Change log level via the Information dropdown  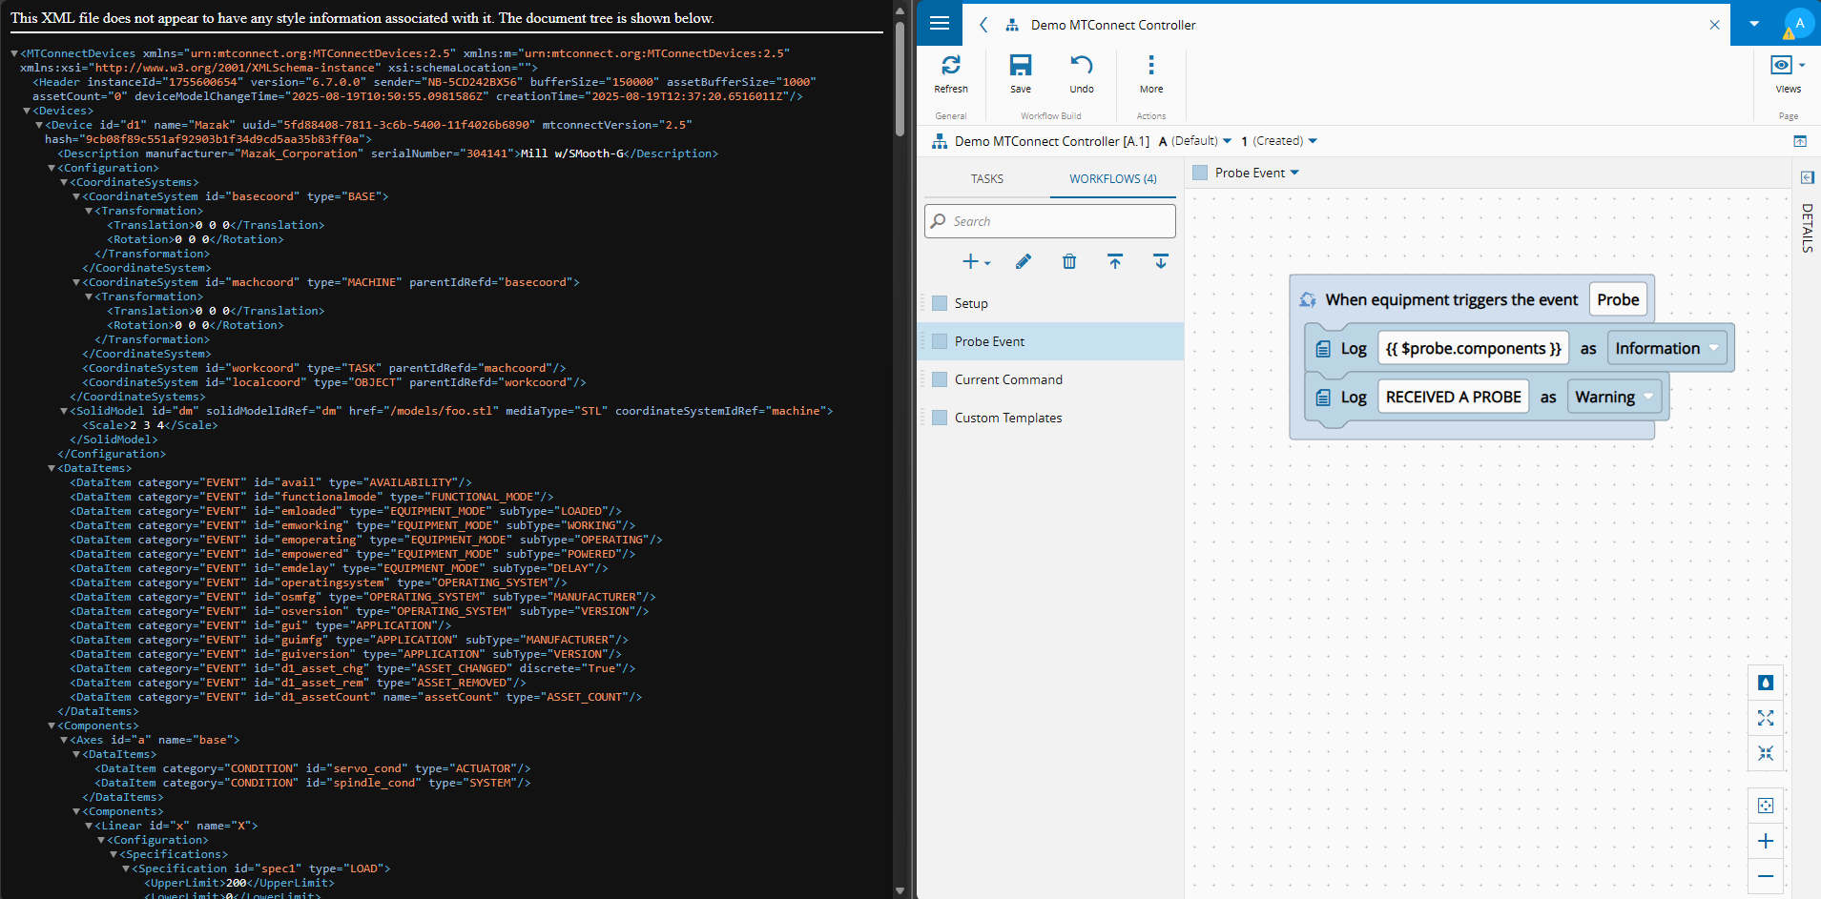(x=1666, y=348)
